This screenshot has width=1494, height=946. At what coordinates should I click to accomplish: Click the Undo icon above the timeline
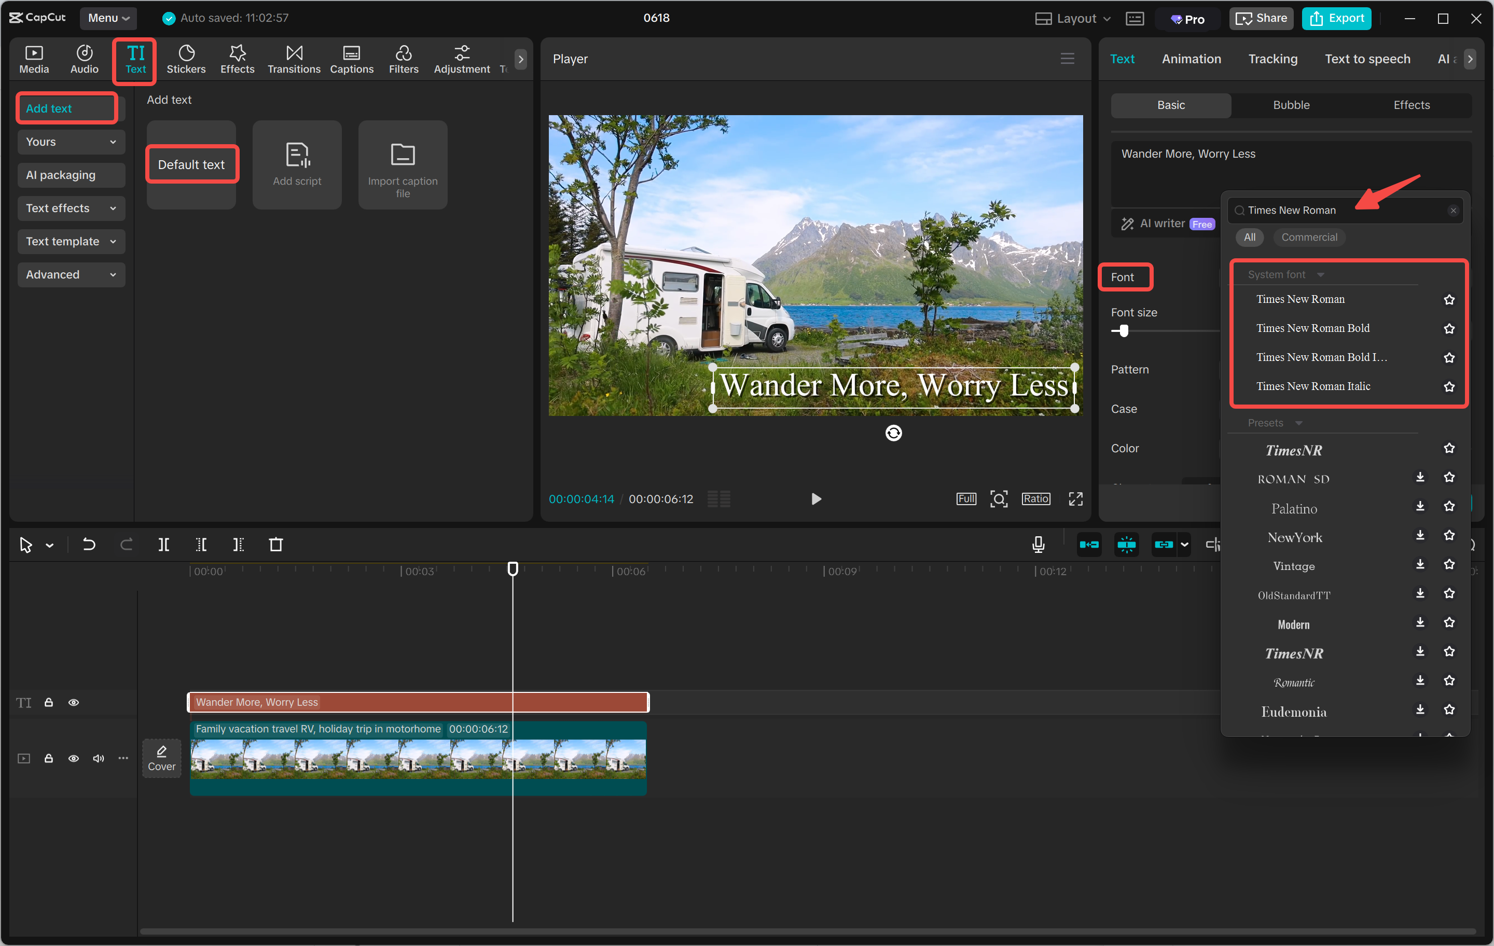point(89,544)
